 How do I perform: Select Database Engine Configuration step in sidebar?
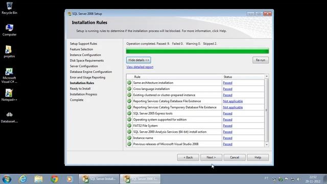[91, 72]
